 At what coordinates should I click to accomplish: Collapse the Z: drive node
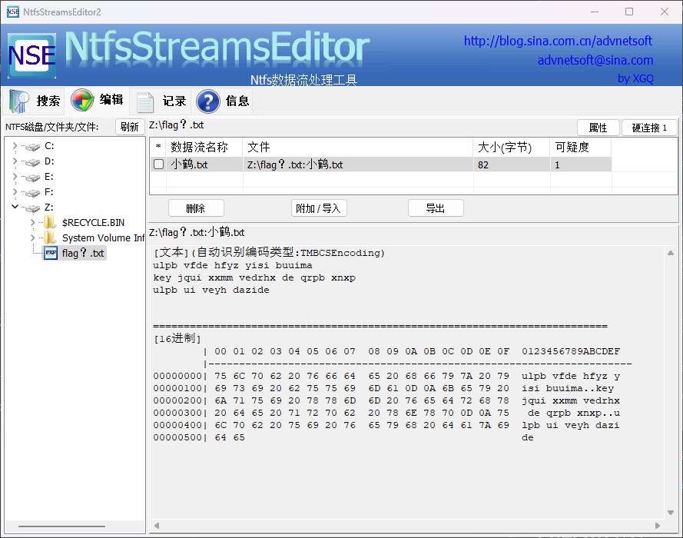point(15,208)
